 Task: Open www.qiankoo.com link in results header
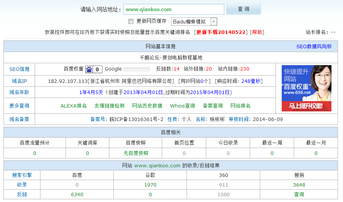point(157,166)
